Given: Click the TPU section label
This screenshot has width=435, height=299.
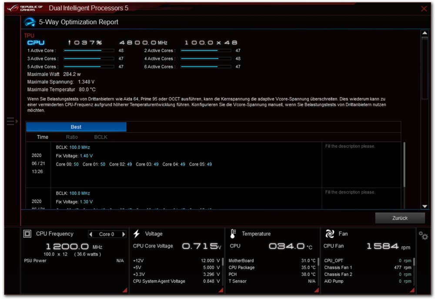Looking at the screenshot, I should [29, 36].
